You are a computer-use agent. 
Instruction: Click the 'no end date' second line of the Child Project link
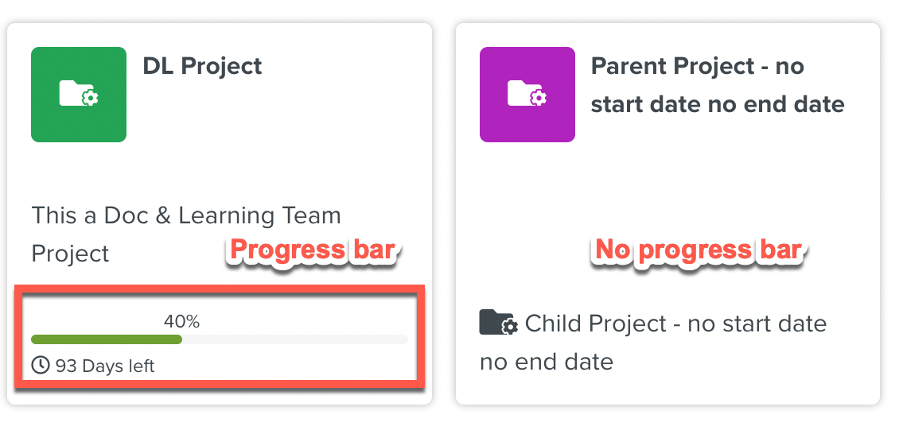[x=547, y=362]
